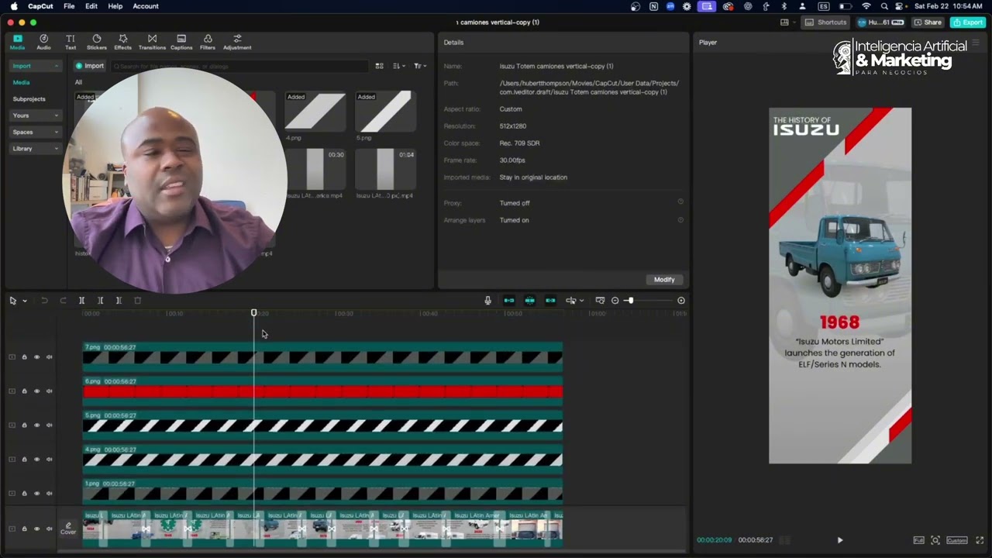This screenshot has width=992, height=558.
Task: Click the player zoom-to-fit magnifier icon
Action: pyautogui.click(x=935, y=540)
